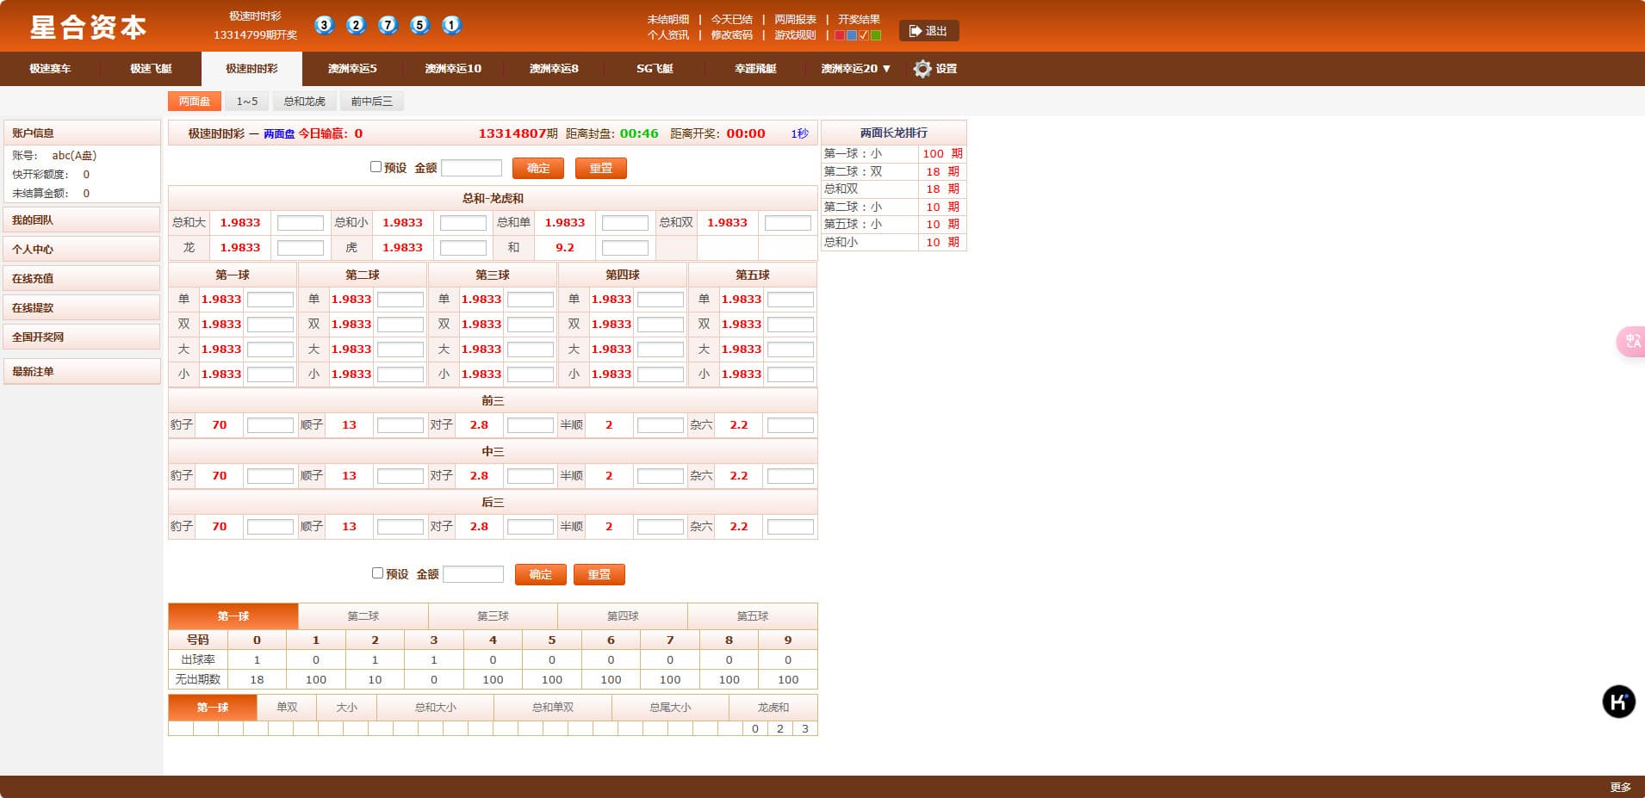The height and width of the screenshot is (798, 1645).
Task: Click the exit arrow icon on 退出
Action: [x=915, y=31]
